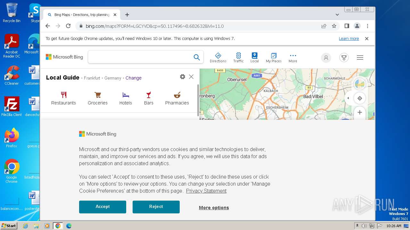
Task: Select the Pharmacies category
Action: coord(177,98)
